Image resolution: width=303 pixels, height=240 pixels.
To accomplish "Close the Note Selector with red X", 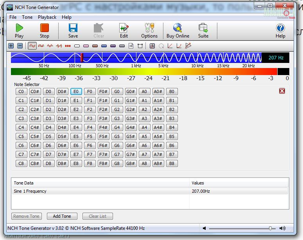I will click(x=282, y=91).
